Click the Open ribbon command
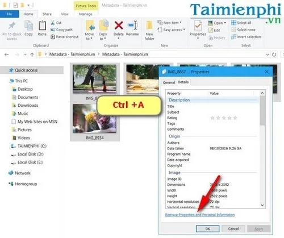This screenshot has width=284, height=238. click(x=217, y=23)
